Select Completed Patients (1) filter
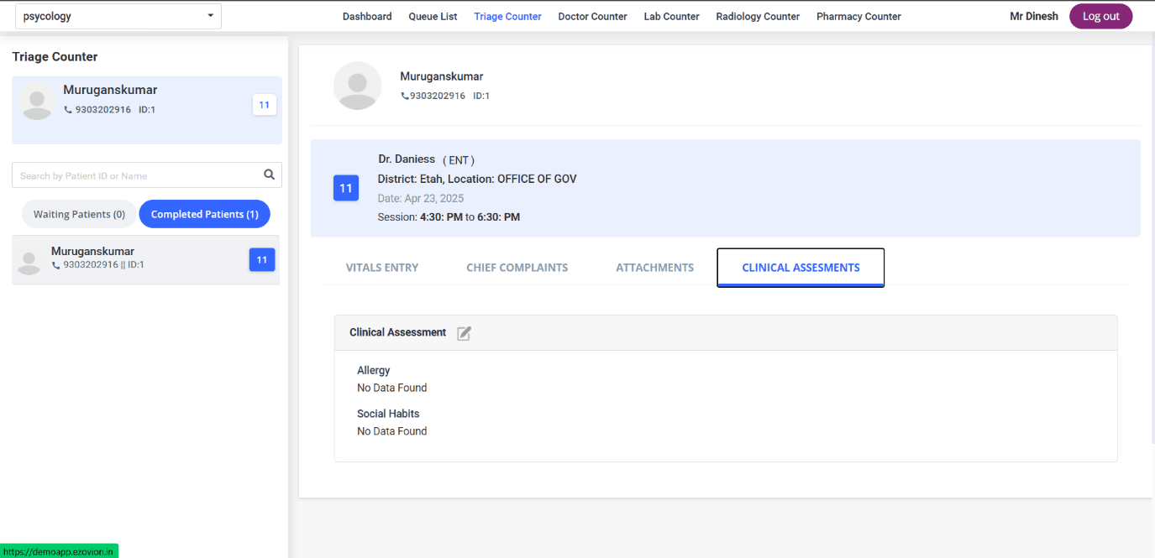The height and width of the screenshot is (558, 1155). [204, 214]
